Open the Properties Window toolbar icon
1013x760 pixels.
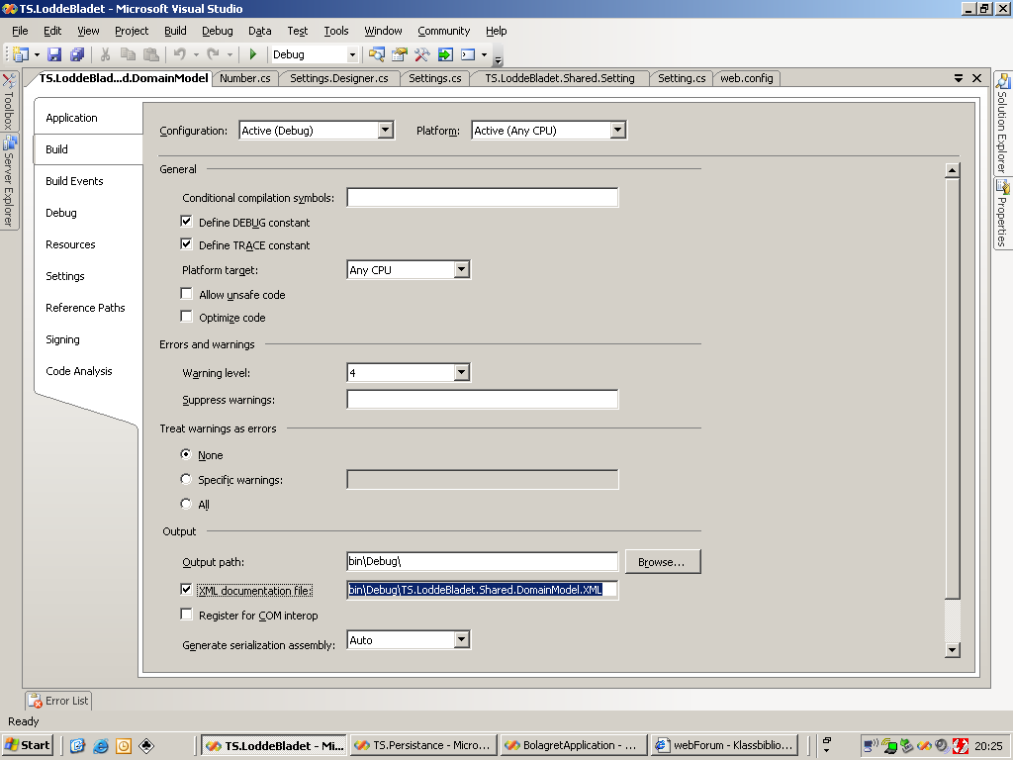(x=400, y=54)
